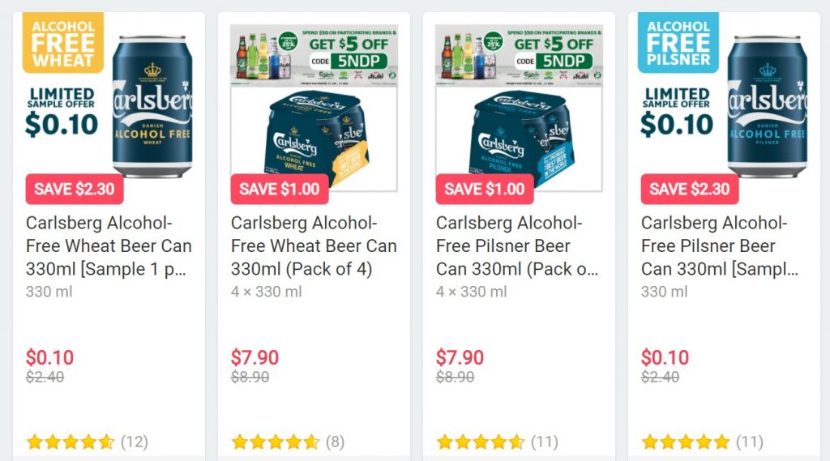The height and width of the screenshot is (461, 830).
Task: Click the Alcohol Free Pilsner blue badge
Action: [x=678, y=41]
